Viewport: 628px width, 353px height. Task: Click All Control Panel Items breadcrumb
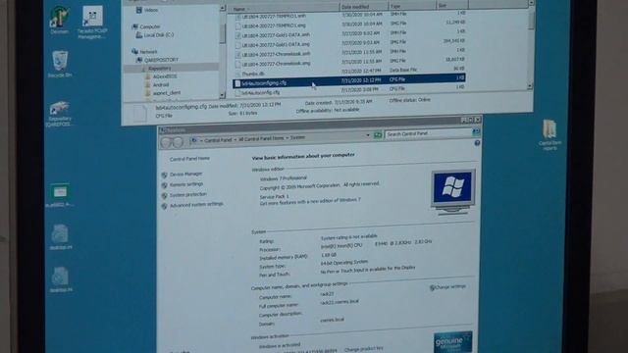tap(261, 139)
